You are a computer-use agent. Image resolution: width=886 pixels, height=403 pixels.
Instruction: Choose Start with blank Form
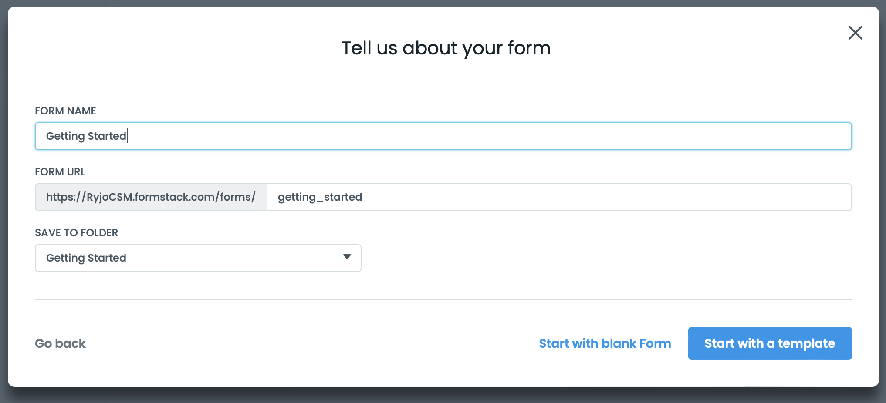(605, 343)
